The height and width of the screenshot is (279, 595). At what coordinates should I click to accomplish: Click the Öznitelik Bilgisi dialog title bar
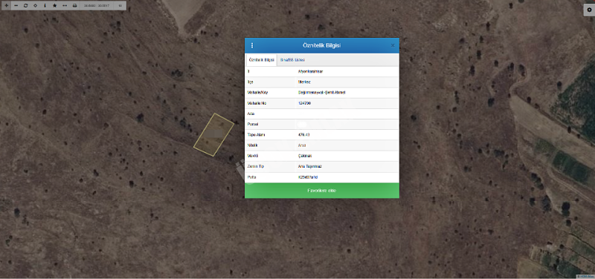tap(322, 45)
